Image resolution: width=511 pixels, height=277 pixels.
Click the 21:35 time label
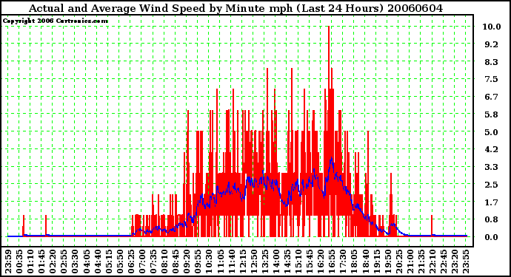pyautogui.click(x=421, y=261)
